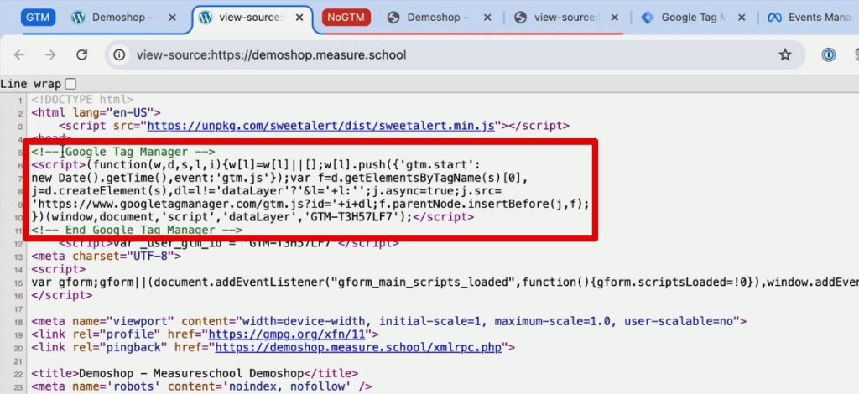Click the Google Tag Manager diamond favicon
This screenshot has height=394, width=859.
click(x=648, y=18)
